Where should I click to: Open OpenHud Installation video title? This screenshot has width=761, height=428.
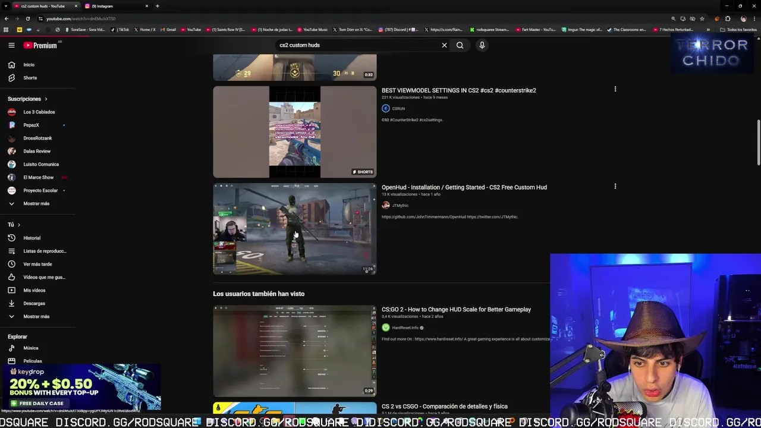pyautogui.click(x=464, y=187)
